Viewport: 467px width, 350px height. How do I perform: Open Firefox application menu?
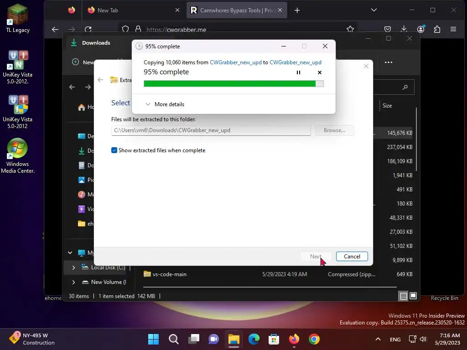[x=453, y=29]
